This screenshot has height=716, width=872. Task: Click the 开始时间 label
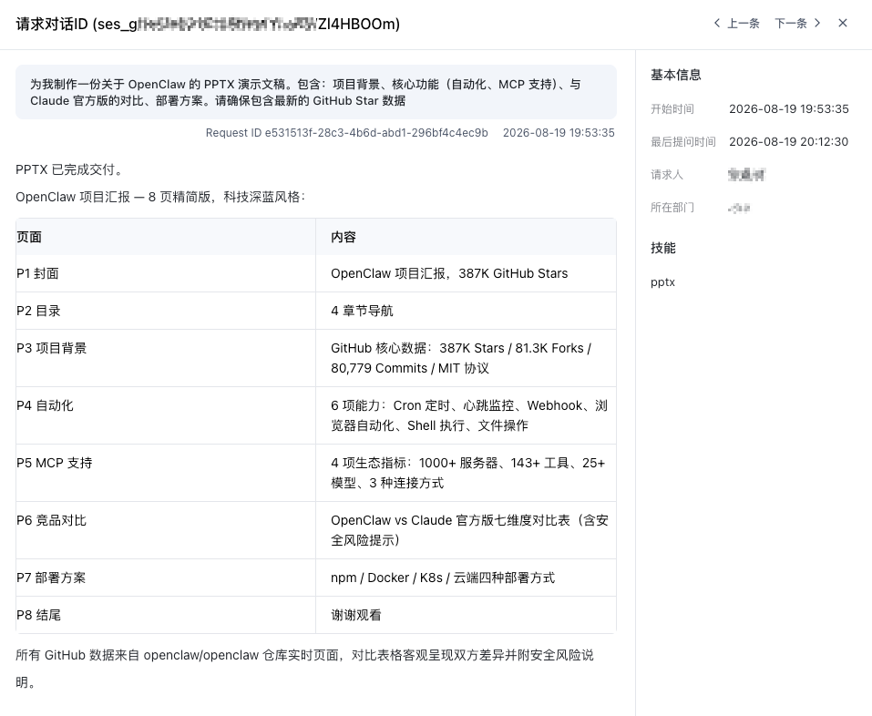(672, 109)
